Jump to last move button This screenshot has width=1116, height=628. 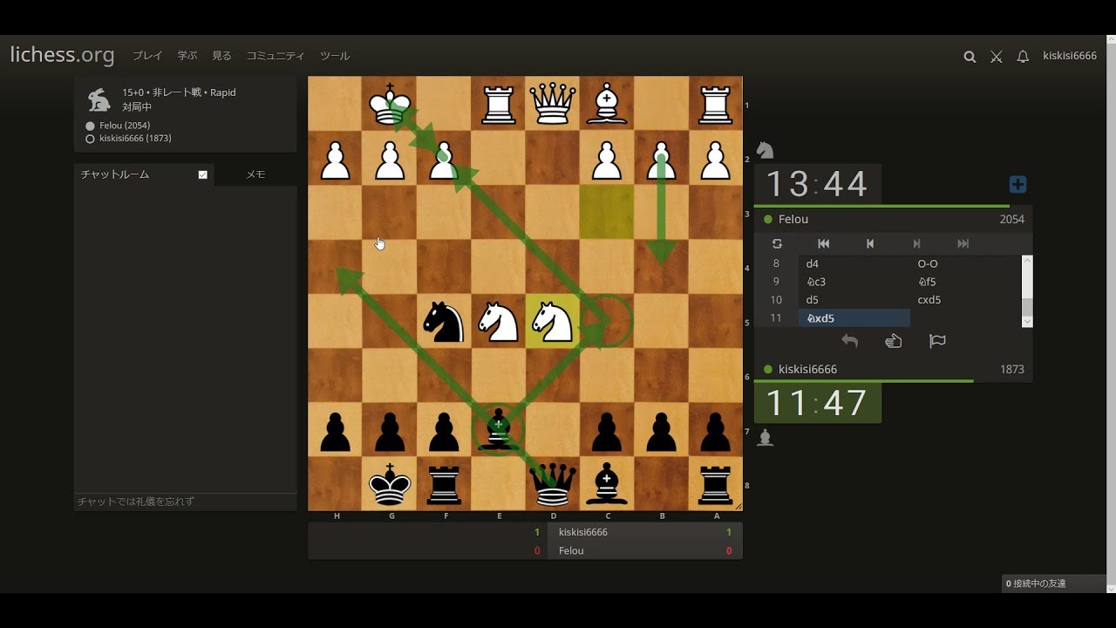(x=963, y=244)
